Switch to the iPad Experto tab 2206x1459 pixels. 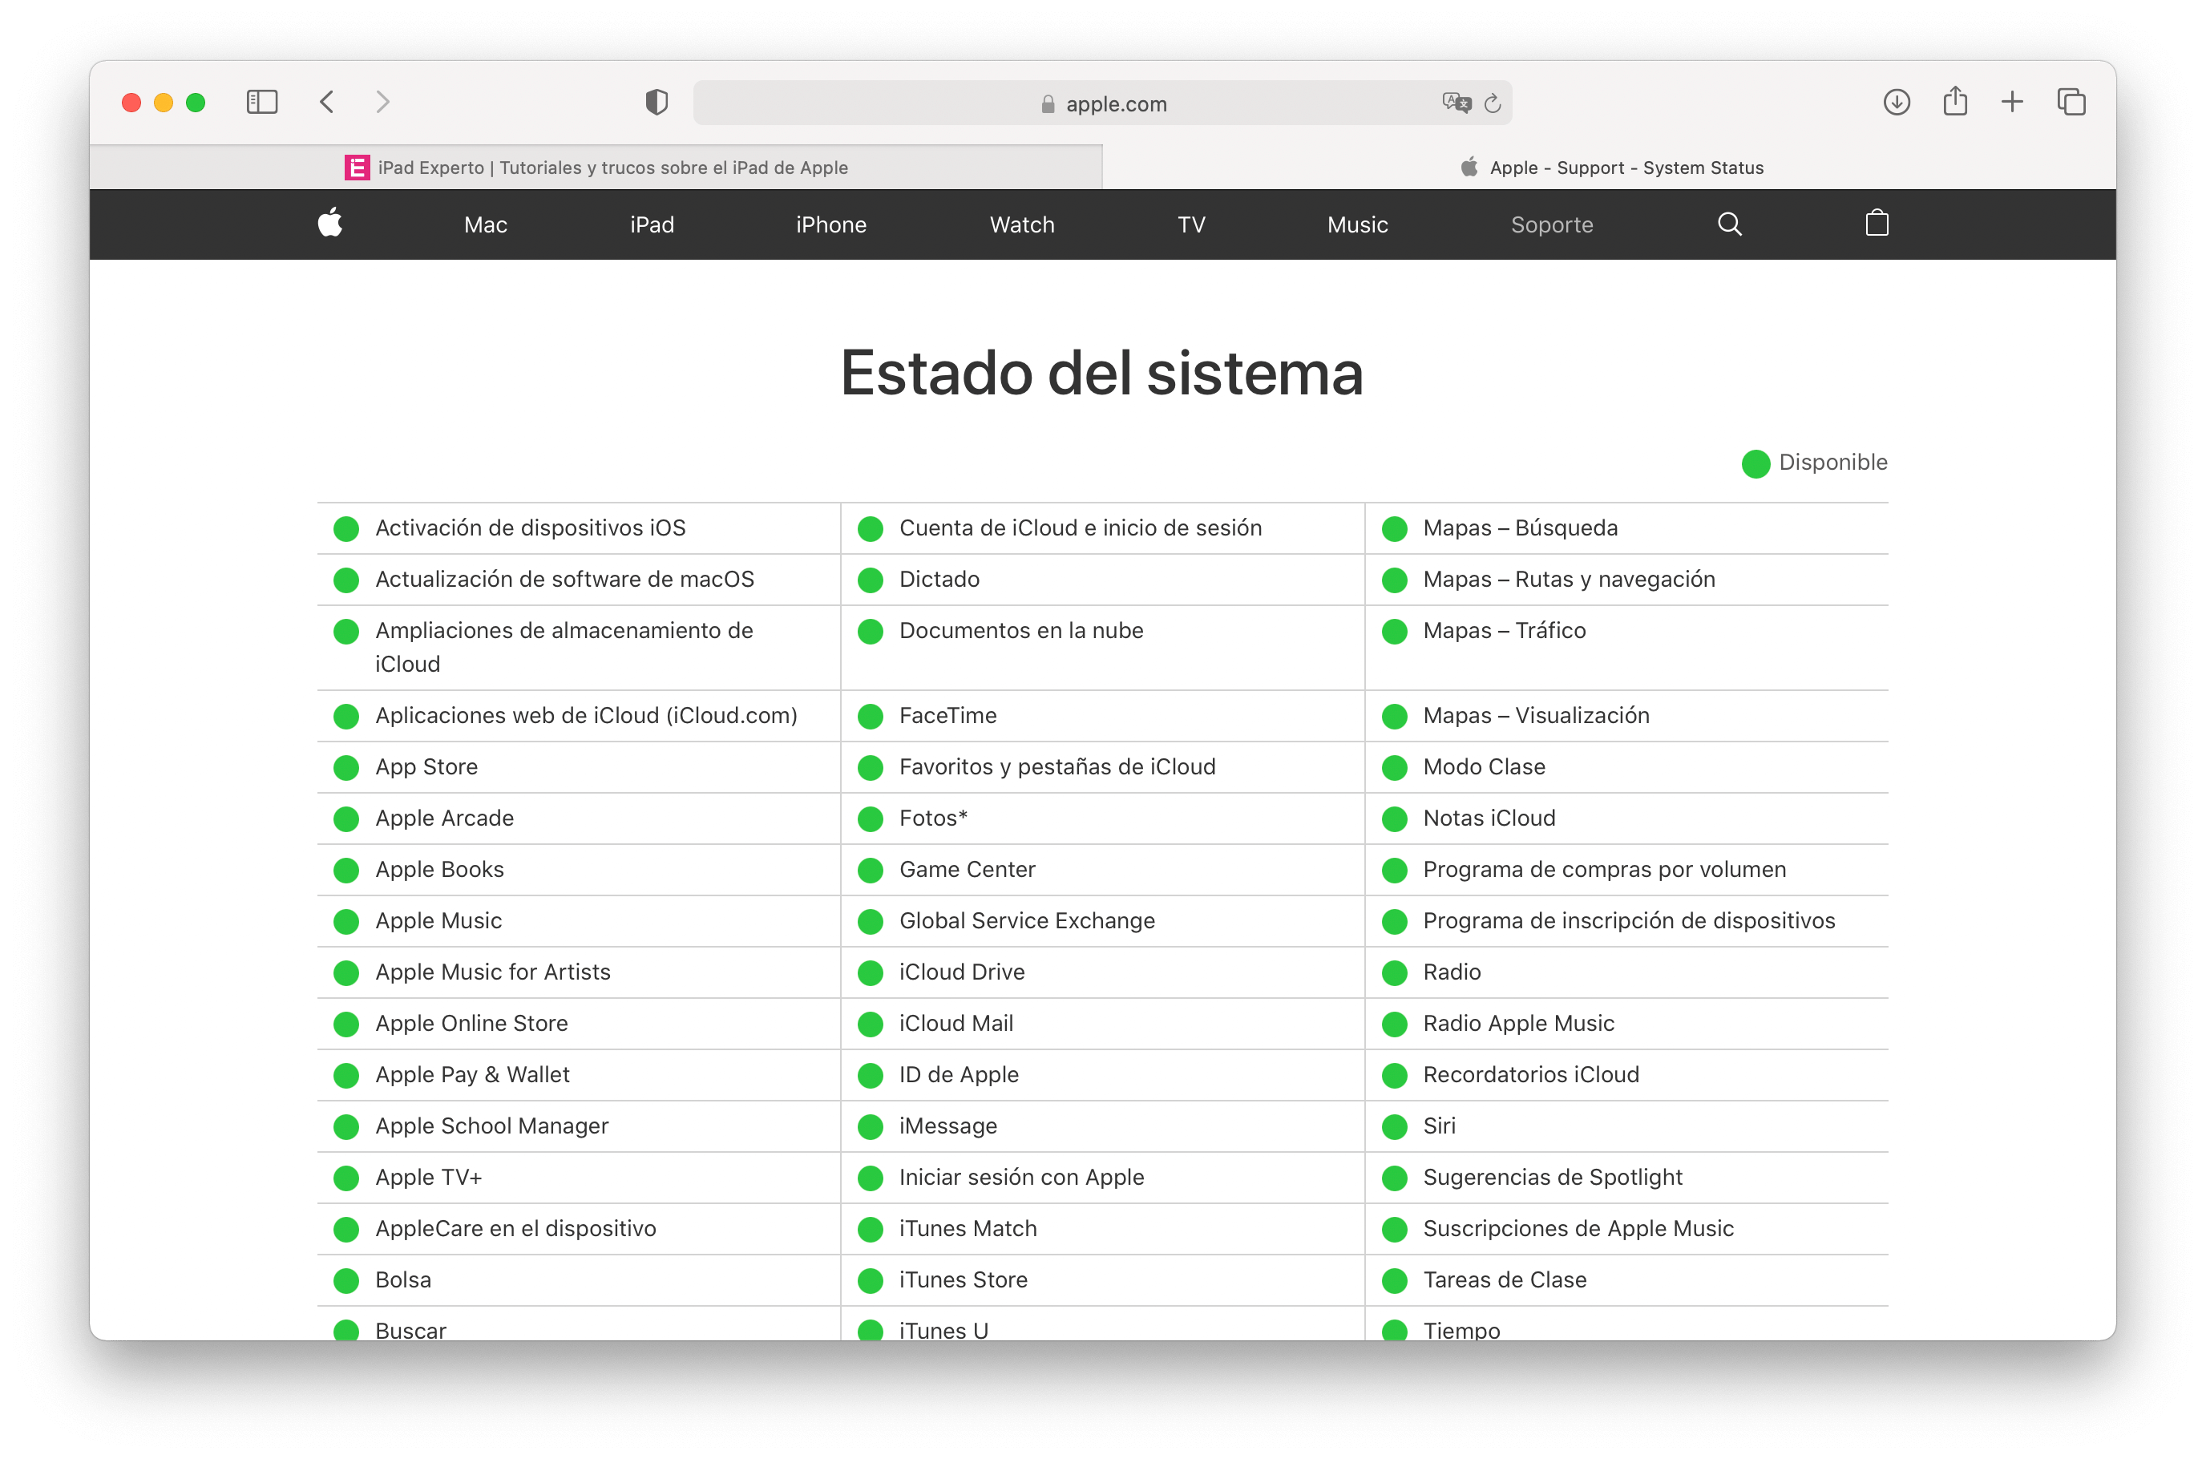[x=613, y=168]
